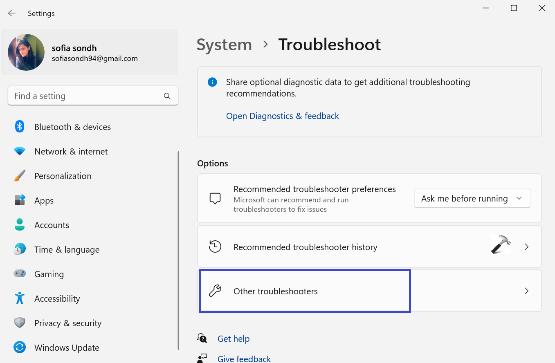Click the Find a setting search box
Viewport: 555px width, 363px height.
pos(86,96)
